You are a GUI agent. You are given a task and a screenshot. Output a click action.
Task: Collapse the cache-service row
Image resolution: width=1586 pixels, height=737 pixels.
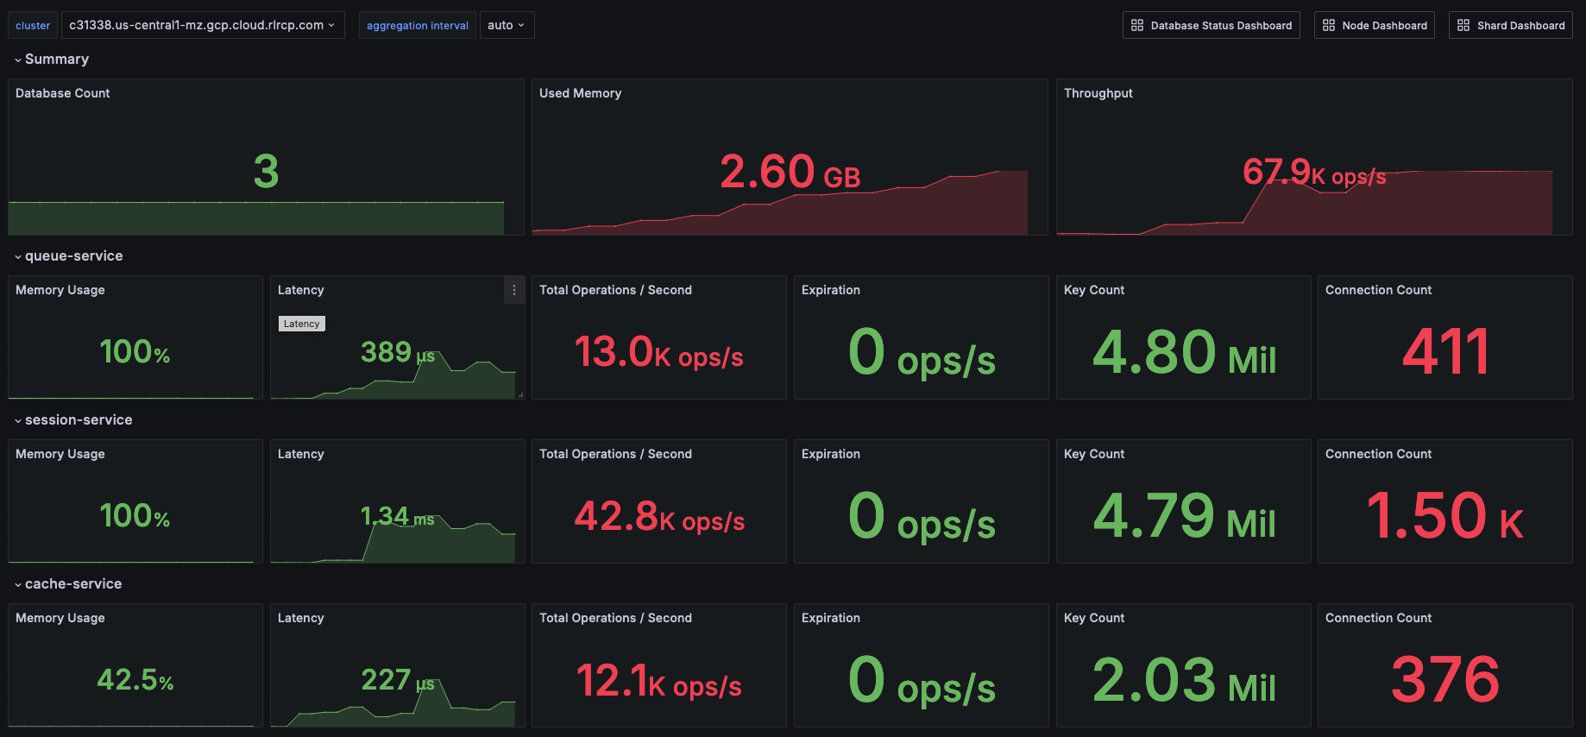coord(18,584)
